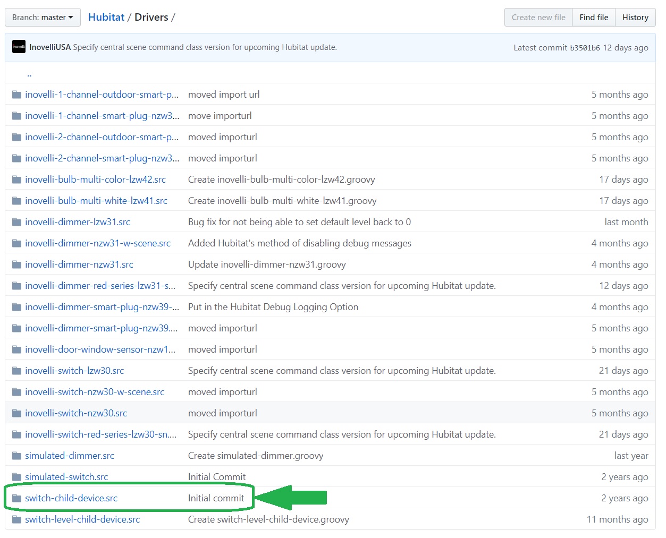
Task: Click folder icon for inovelli-dimmer-red-series-lzw31-s… row
Action: point(16,286)
